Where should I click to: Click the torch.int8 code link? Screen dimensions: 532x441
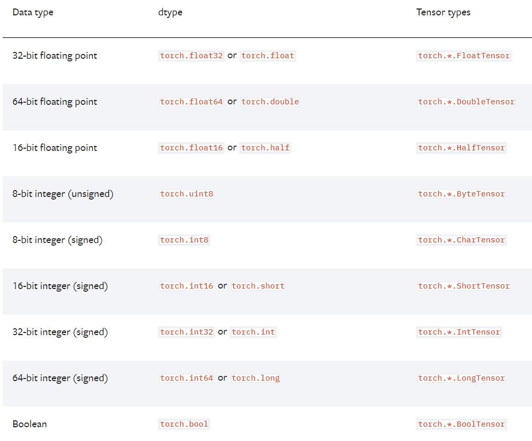click(x=184, y=240)
